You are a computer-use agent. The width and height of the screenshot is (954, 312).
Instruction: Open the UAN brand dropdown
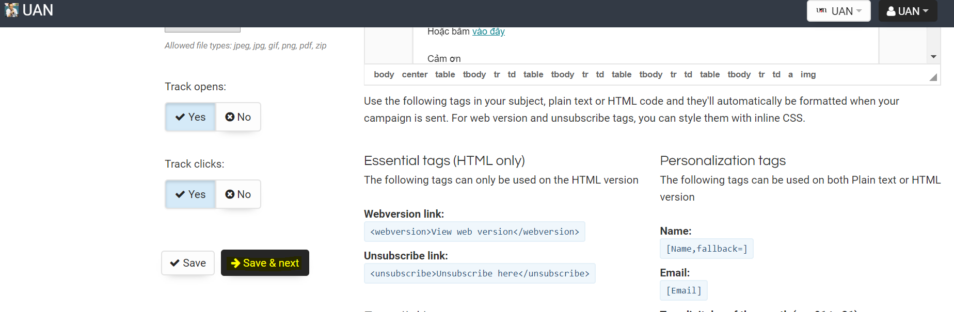coord(838,11)
